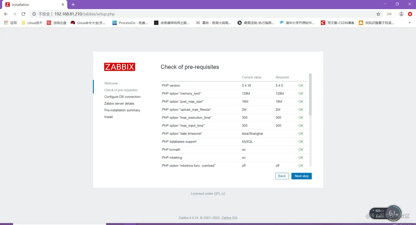416x225 pixels.
Task: Select the Welcome setup step
Action: coord(111,83)
